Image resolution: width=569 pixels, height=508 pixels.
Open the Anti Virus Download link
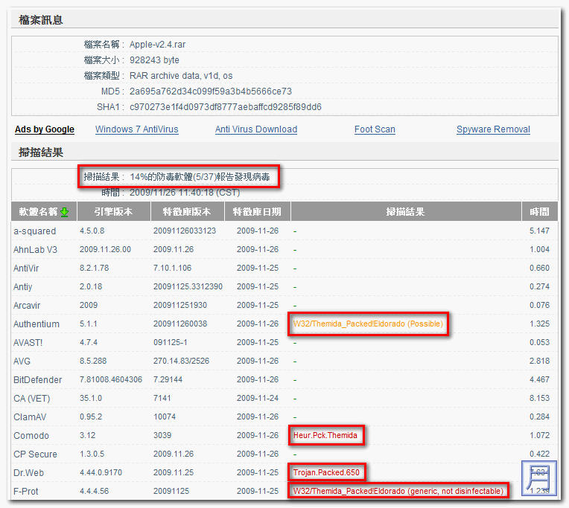256,129
